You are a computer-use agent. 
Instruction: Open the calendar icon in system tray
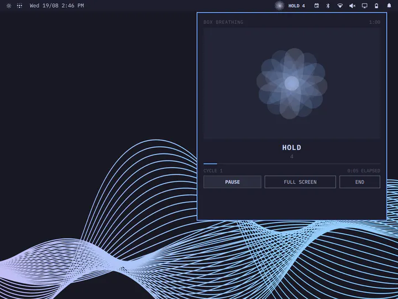tap(317, 6)
